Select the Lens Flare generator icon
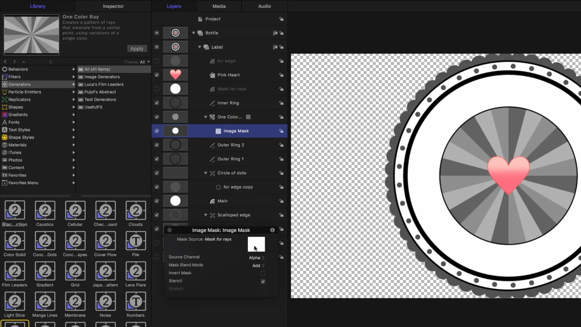Image resolution: width=581 pixels, height=327 pixels. [136, 271]
